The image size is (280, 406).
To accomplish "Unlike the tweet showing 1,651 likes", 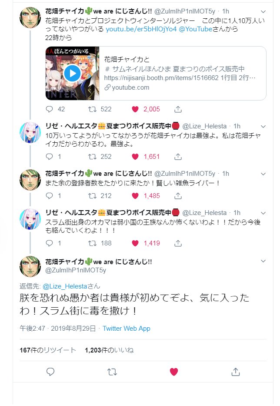I will coord(135,157).
